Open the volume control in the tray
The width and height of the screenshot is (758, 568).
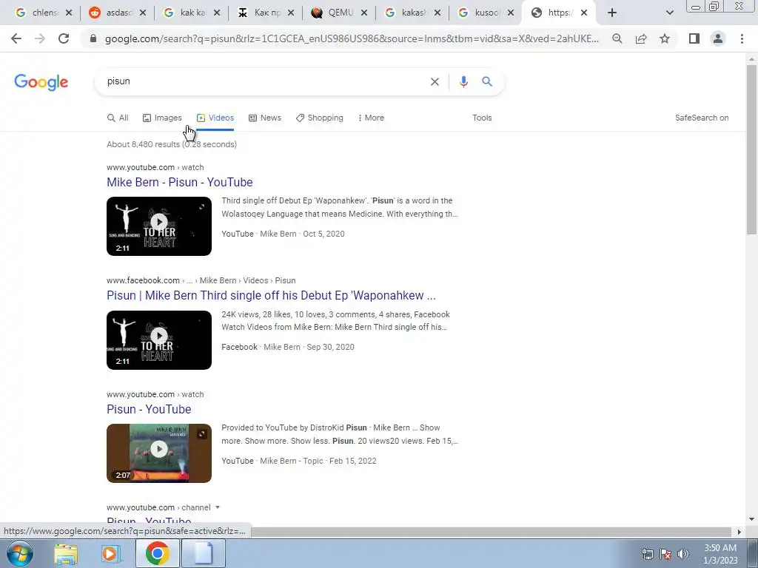[683, 554]
